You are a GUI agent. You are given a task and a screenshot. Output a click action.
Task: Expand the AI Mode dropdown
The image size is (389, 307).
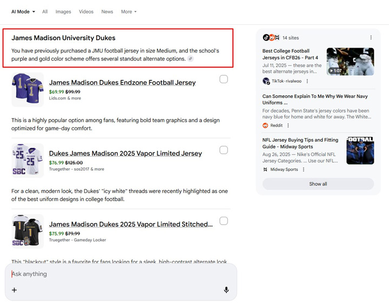(x=23, y=11)
